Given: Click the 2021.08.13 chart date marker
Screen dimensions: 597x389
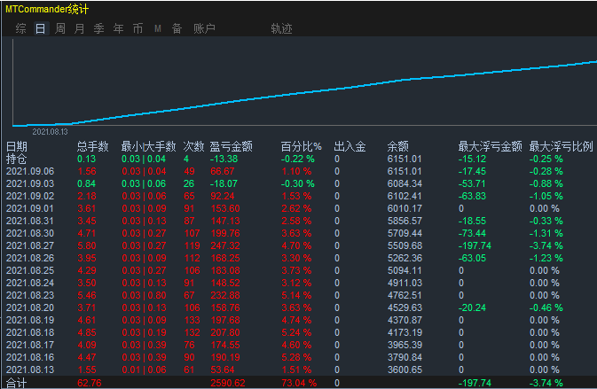Looking at the screenshot, I should (50, 132).
